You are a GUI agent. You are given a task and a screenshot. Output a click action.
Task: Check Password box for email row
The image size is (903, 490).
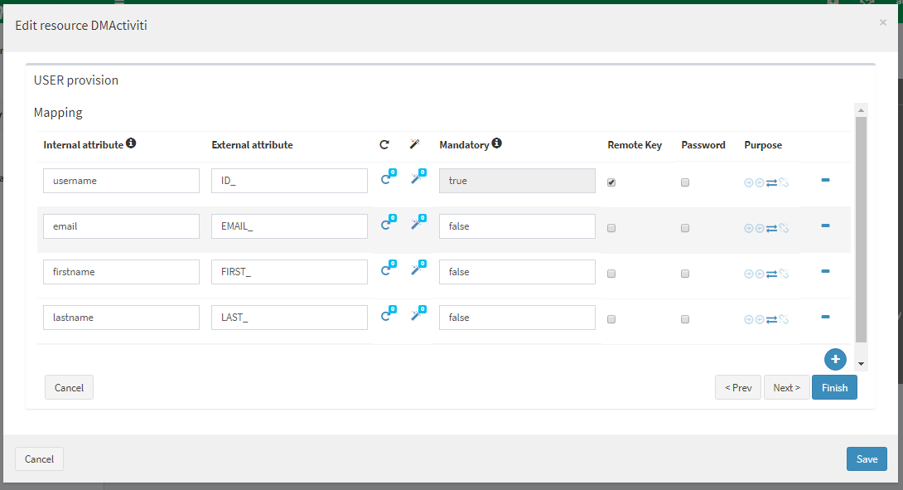pyautogui.click(x=685, y=228)
